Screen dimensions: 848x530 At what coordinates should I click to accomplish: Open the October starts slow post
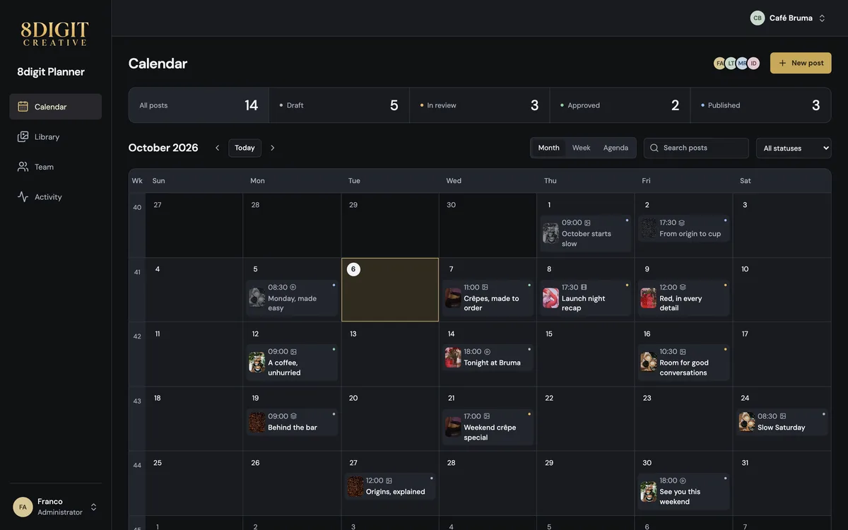(585, 233)
